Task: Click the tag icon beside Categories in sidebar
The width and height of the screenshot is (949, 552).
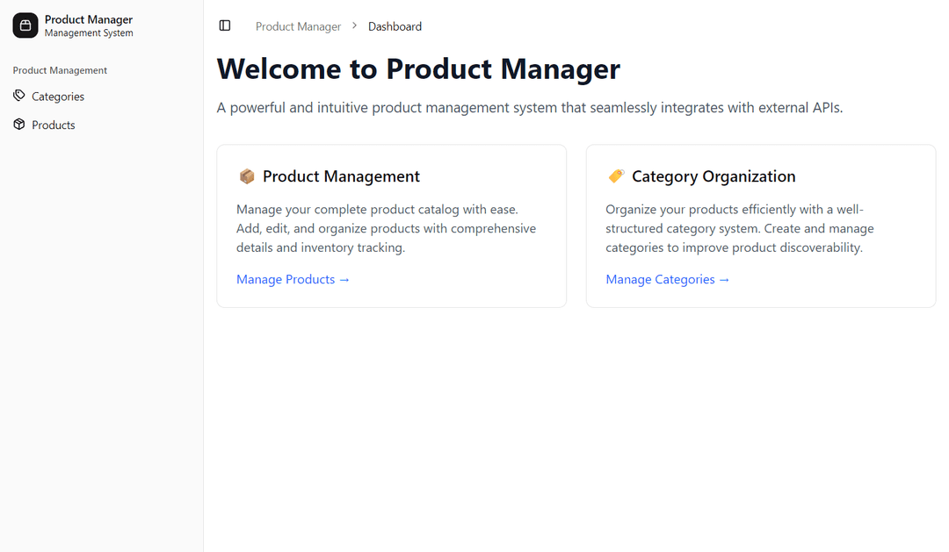Action: [19, 96]
